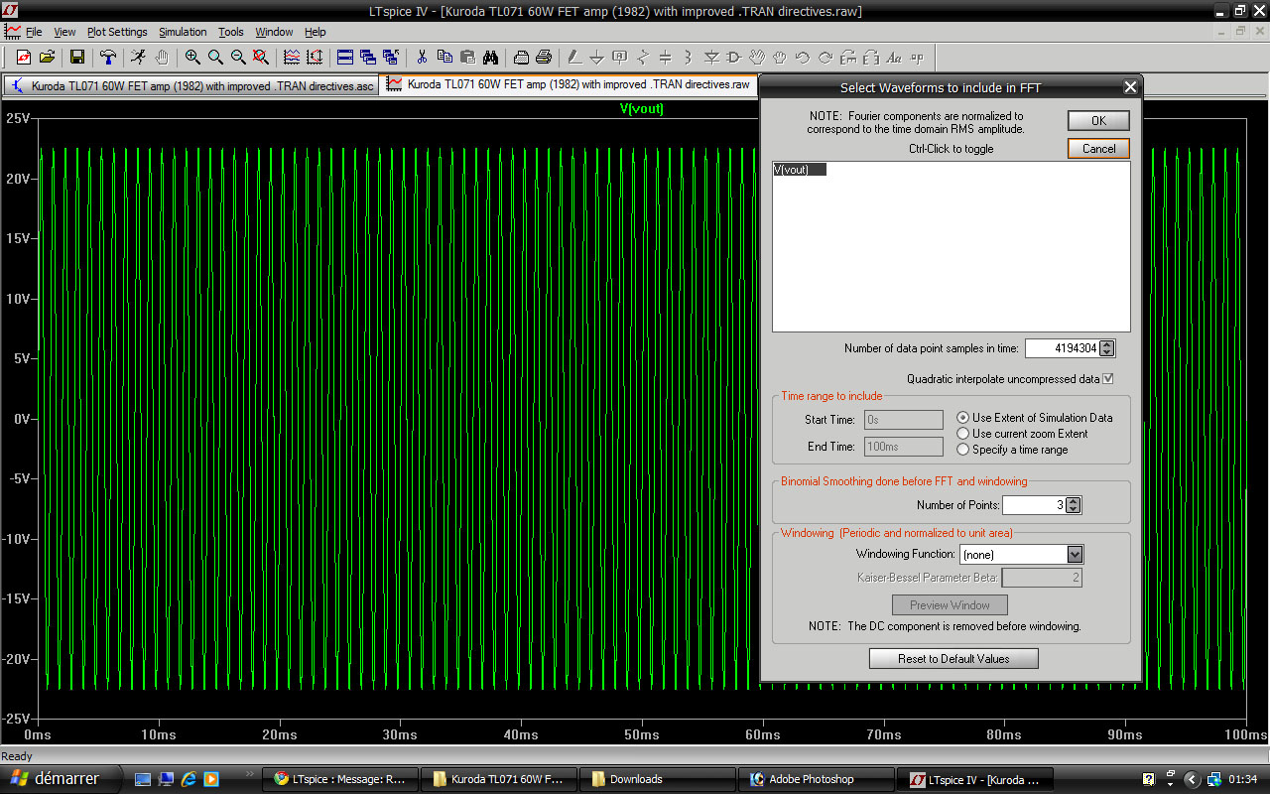Click the Close All Windows icon
Screen dimensions: 1270x794
(x=391, y=58)
